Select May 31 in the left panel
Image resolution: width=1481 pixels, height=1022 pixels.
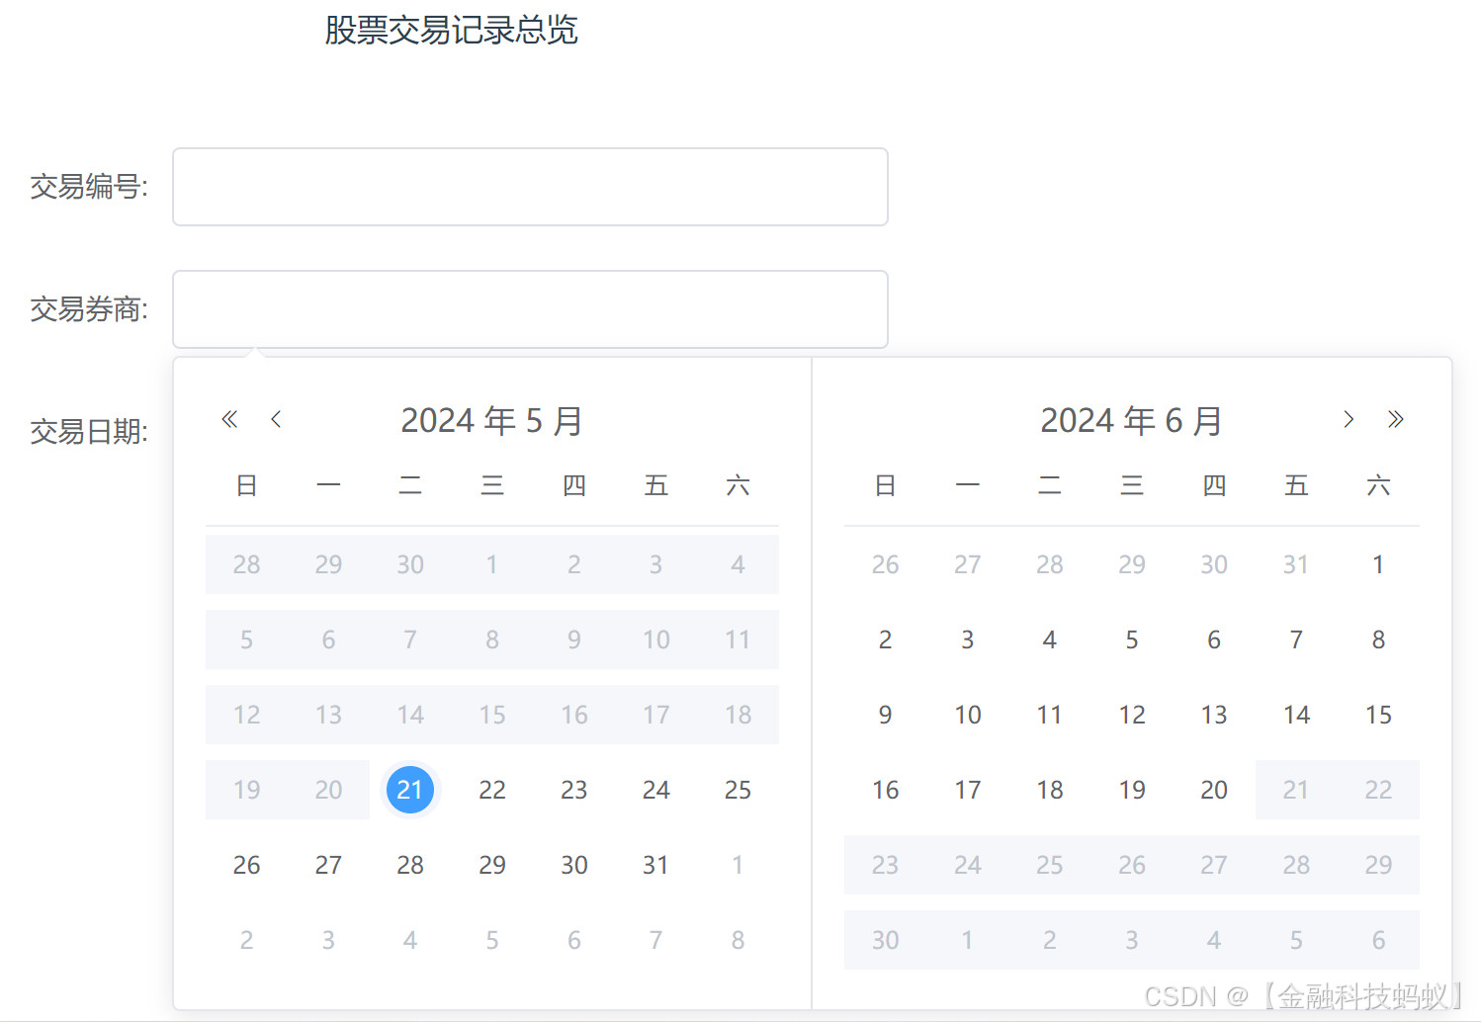click(x=656, y=865)
